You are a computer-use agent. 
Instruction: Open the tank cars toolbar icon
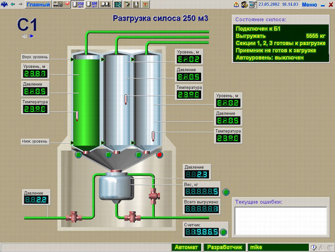[x=105, y=5]
